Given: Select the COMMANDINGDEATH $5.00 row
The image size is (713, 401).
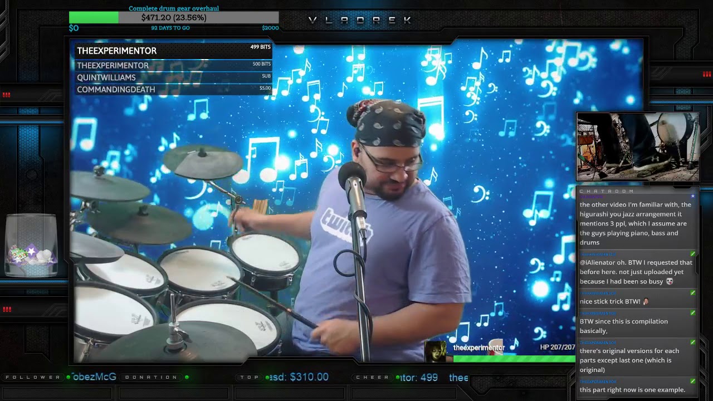Looking at the screenshot, I should [x=173, y=89].
